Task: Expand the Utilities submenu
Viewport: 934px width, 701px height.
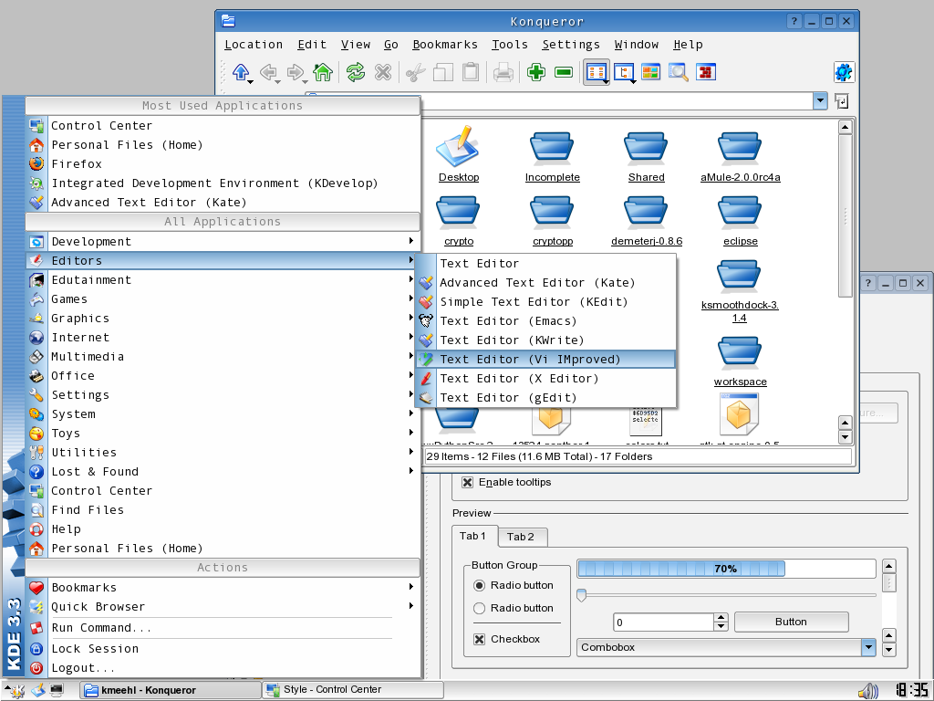Action: (x=223, y=453)
